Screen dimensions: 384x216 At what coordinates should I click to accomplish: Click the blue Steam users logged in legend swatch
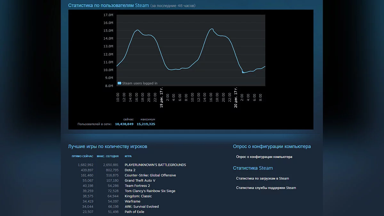coord(119,83)
